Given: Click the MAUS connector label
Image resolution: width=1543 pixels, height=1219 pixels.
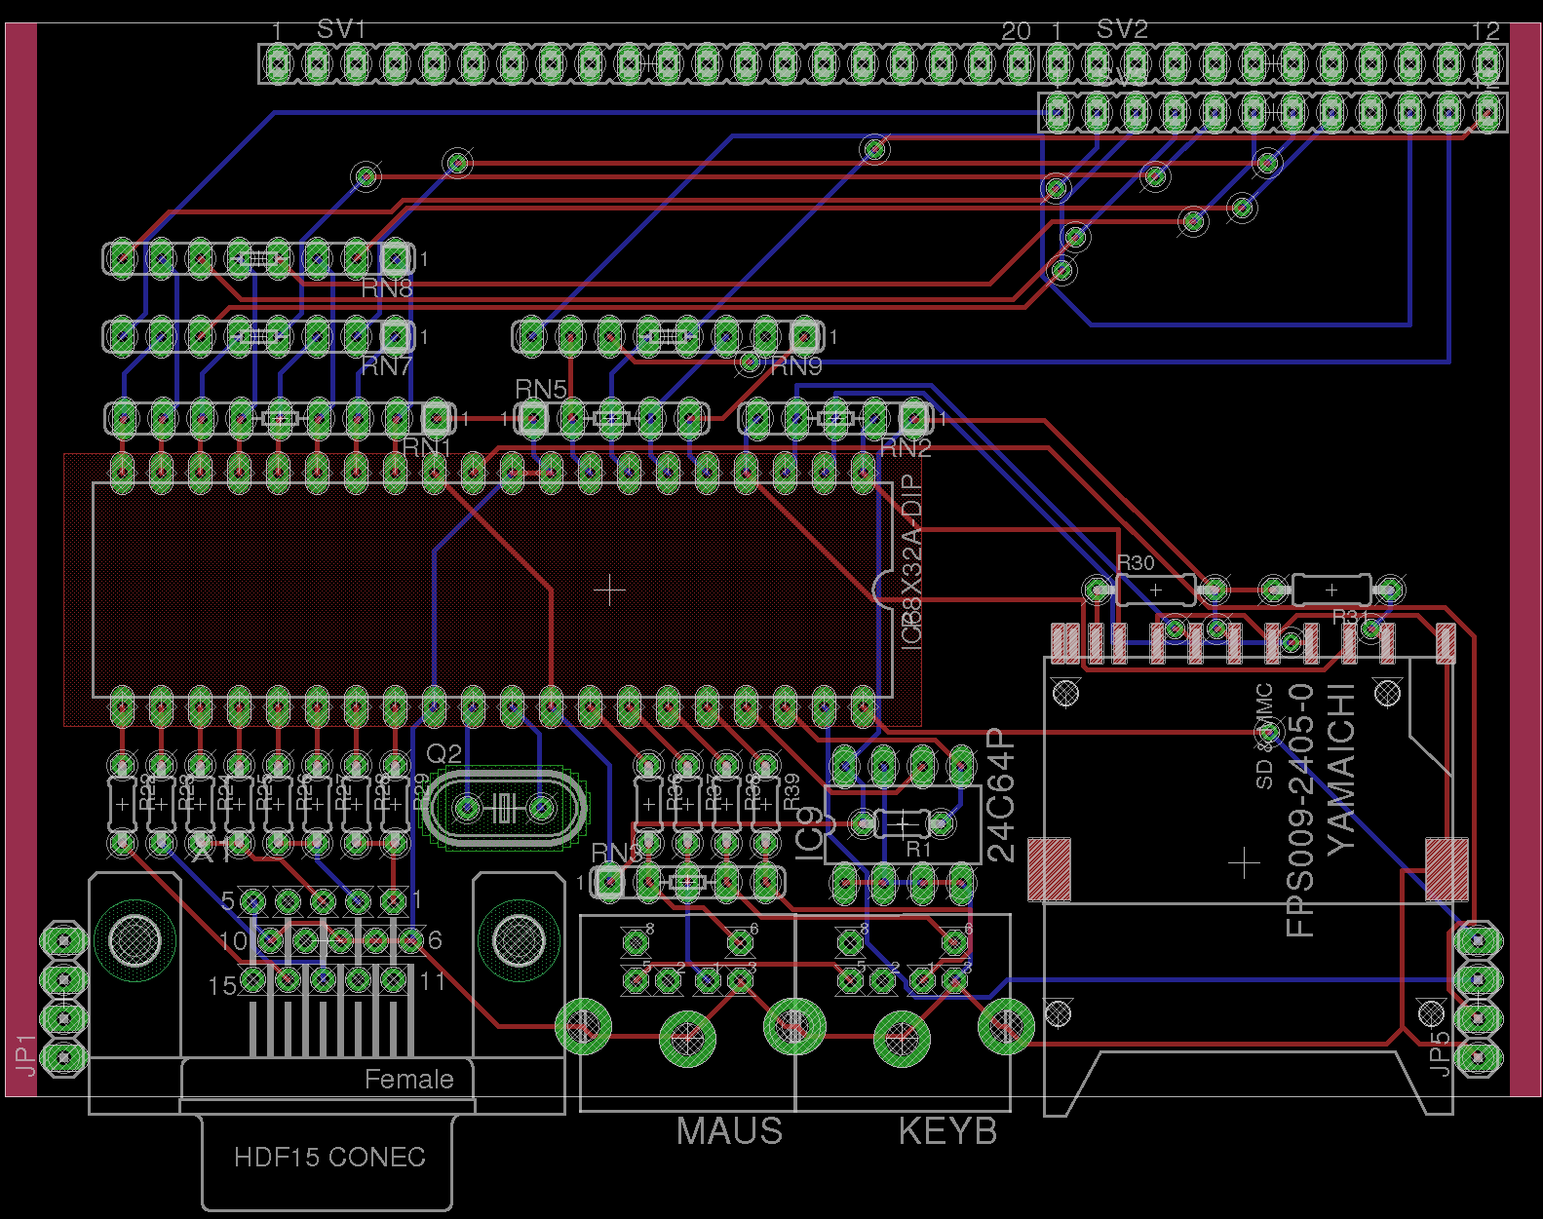Looking at the screenshot, I should click(x=729, y=1131).
